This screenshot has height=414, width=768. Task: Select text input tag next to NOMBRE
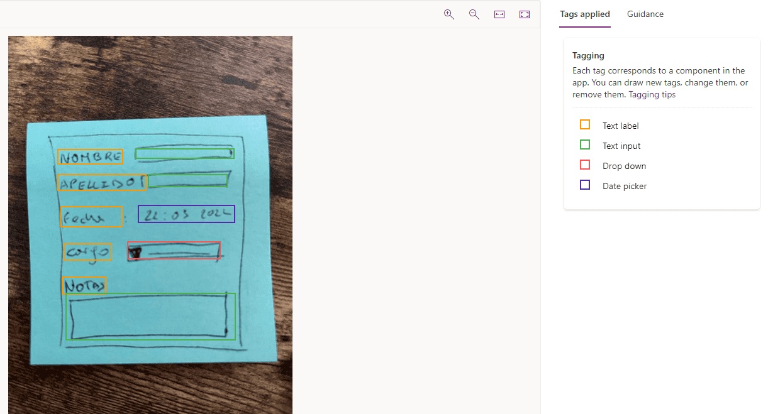tap(185, 153)
